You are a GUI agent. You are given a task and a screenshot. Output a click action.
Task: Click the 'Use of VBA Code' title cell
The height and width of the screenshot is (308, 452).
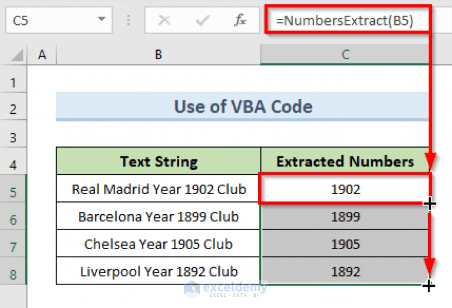point(243,106)
